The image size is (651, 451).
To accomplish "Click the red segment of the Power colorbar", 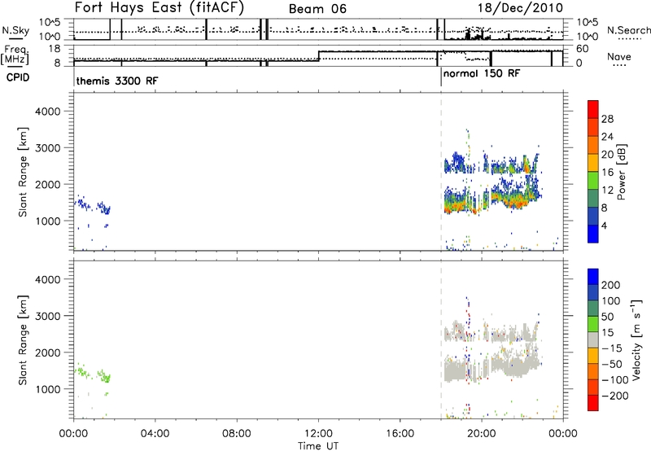I will [x=593, y=109].
